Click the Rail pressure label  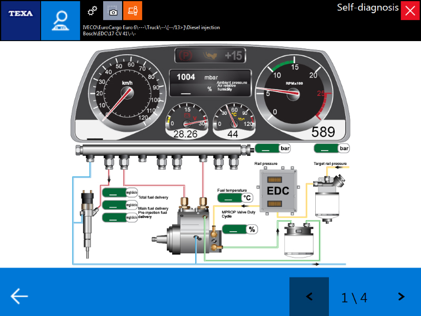click(x=266, y=163)
